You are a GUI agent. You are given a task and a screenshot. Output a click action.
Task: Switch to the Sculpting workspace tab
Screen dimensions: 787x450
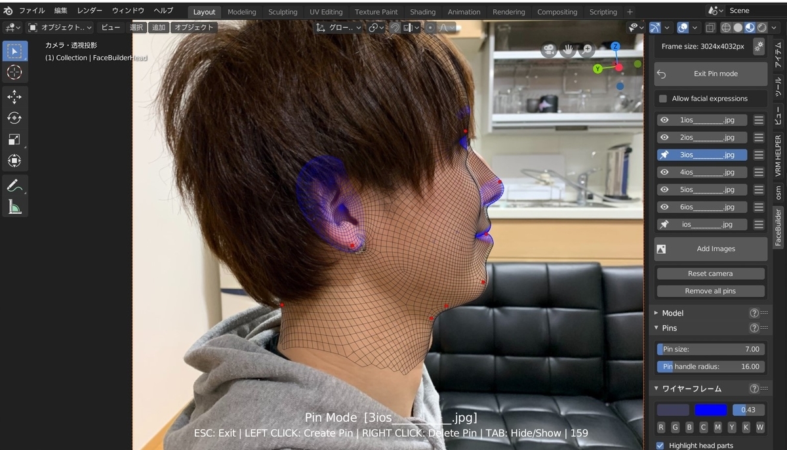click(x=283, y=11)
